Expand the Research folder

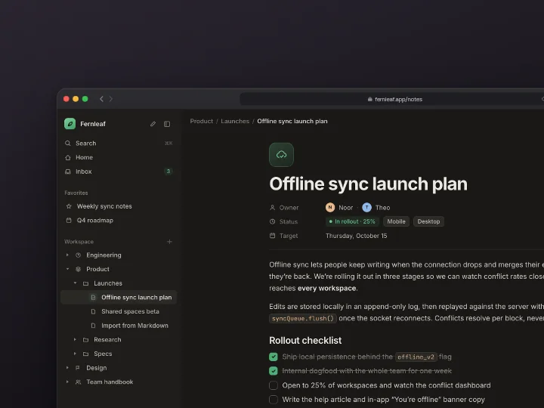coord(75,340)
